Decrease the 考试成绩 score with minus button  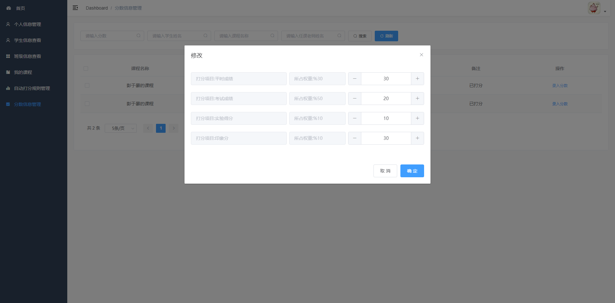click(355, 99)
